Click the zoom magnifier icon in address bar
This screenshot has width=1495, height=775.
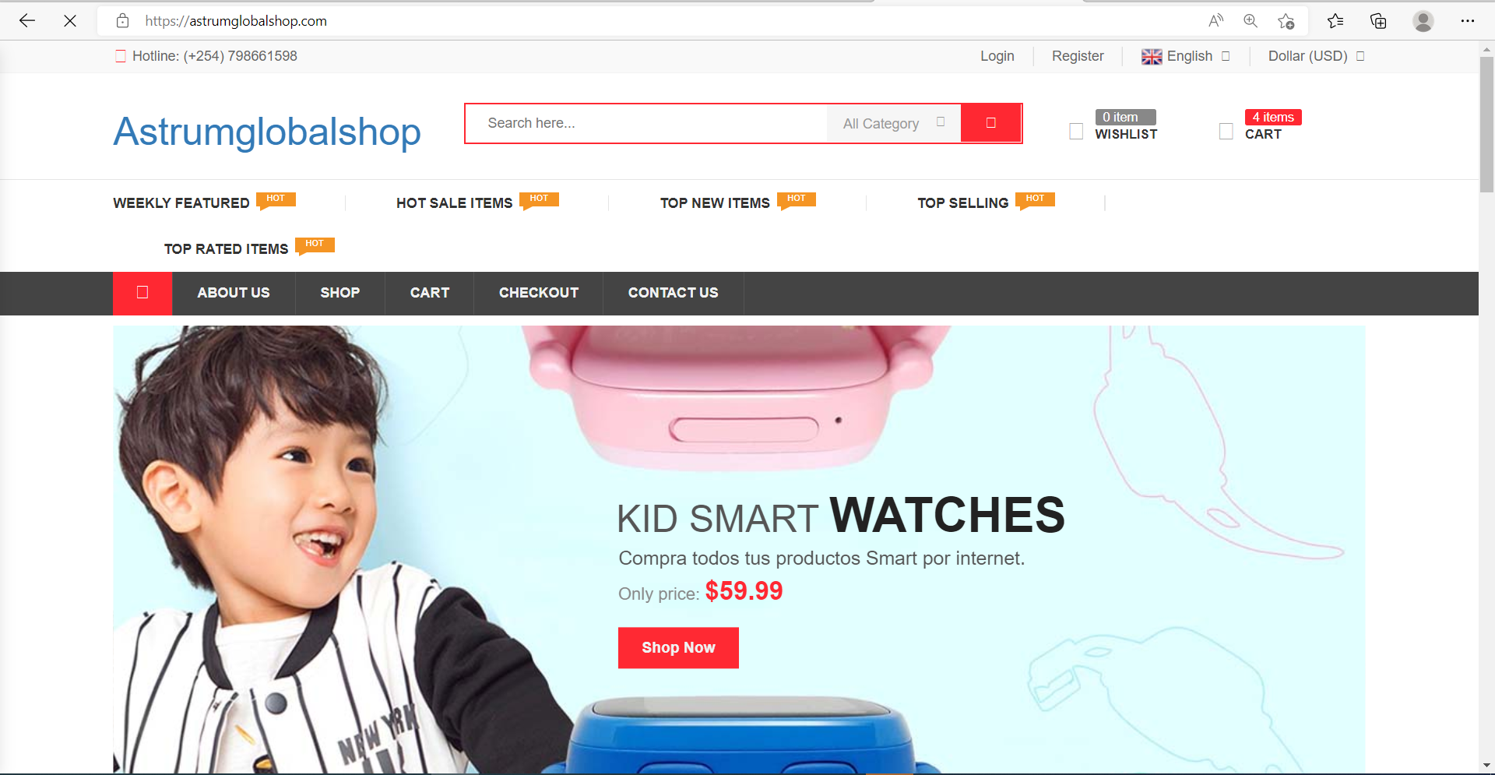1251,21
